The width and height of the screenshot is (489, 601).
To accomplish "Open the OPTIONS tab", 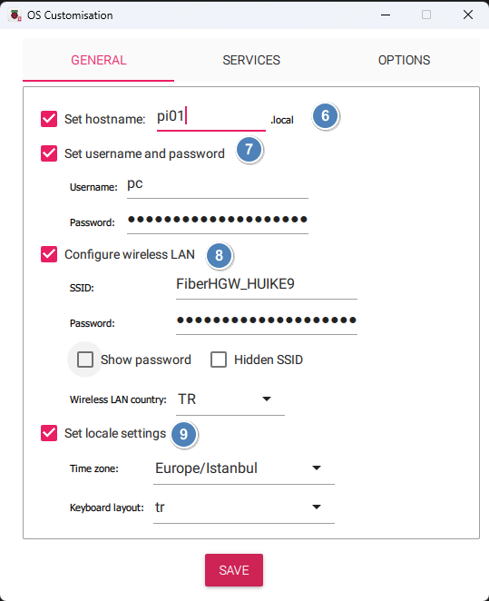I will 404,60.
